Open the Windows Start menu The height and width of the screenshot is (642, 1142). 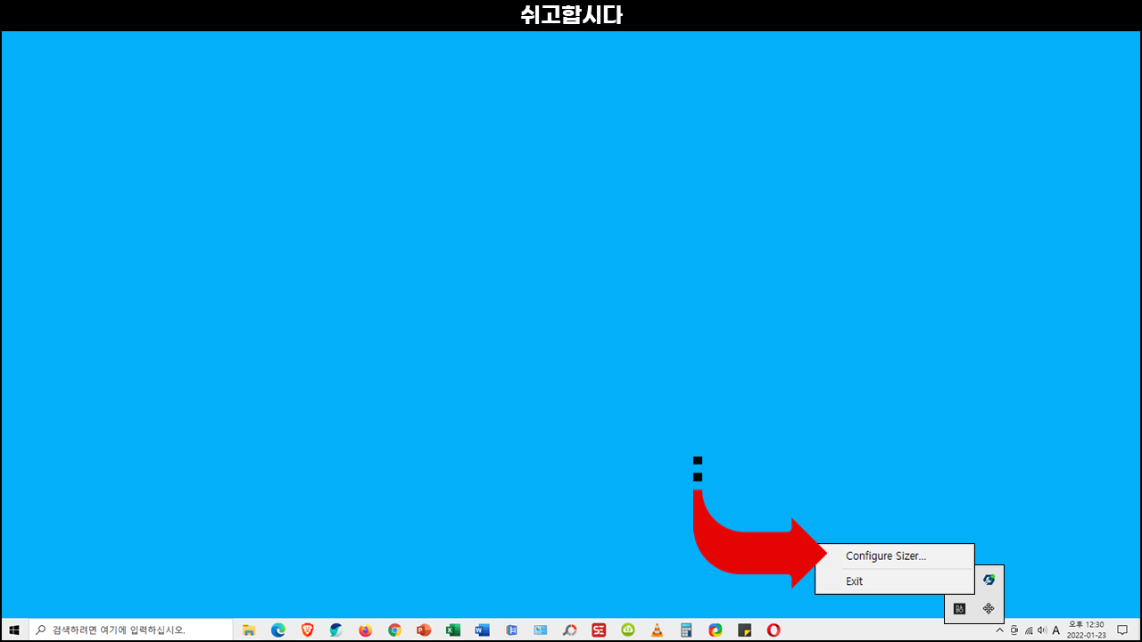[14, 630]
